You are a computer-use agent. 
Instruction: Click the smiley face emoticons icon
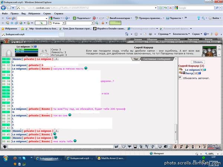(160, 147)
